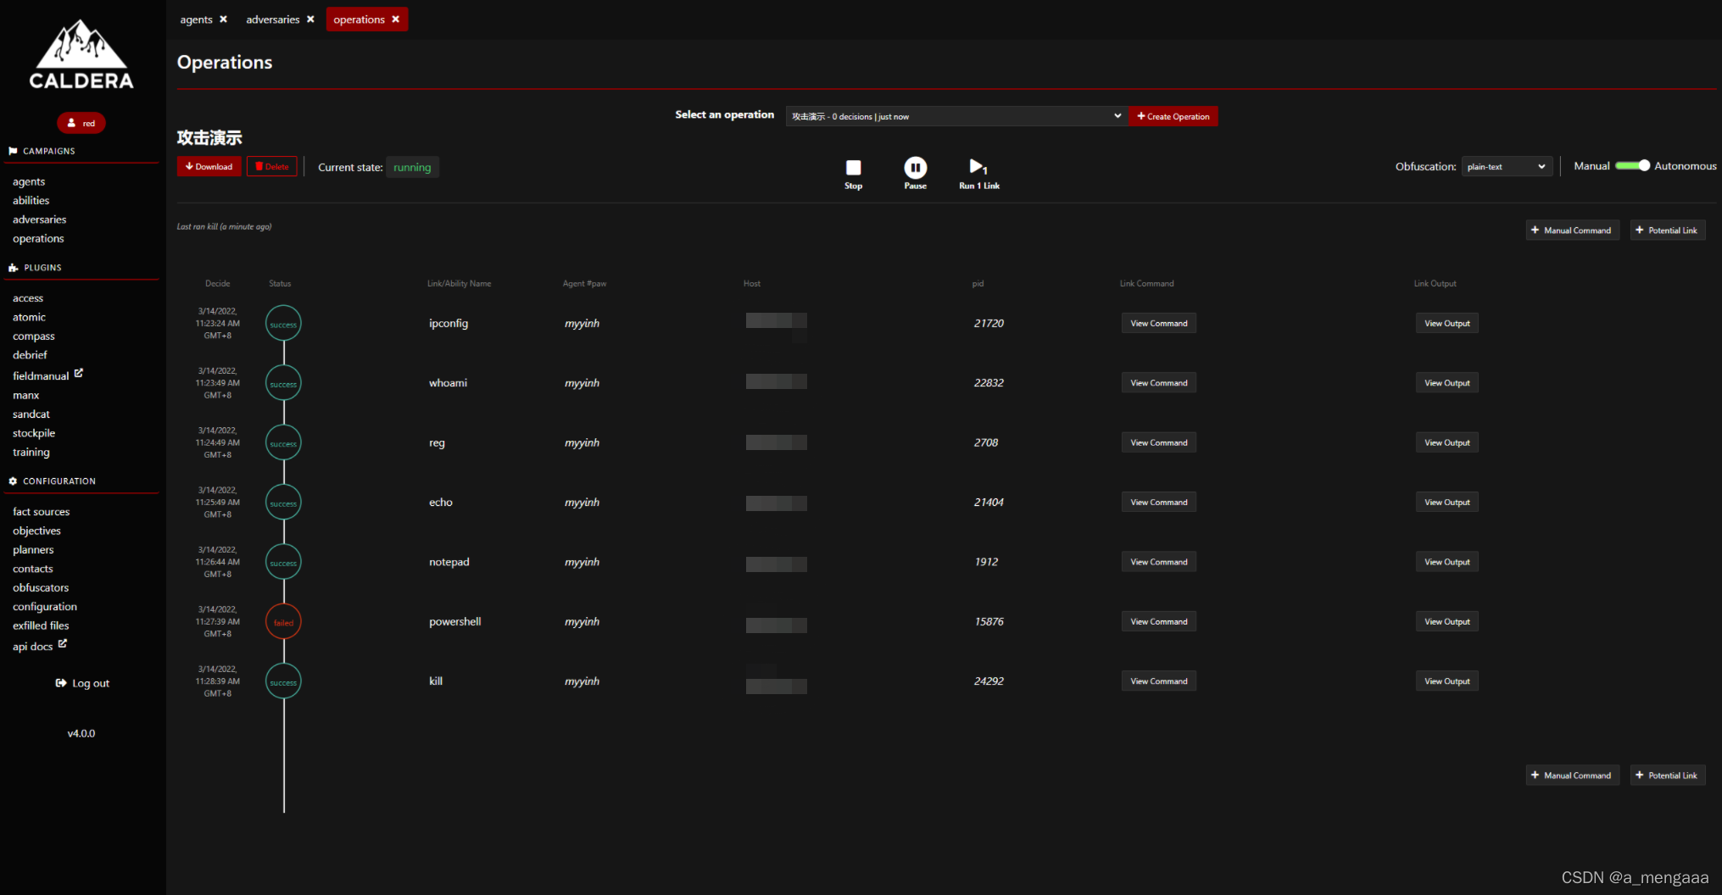Open the sandcat plugin
Image resolution: width=1722 pixels, height=895 pixels.
click(31, 414)
